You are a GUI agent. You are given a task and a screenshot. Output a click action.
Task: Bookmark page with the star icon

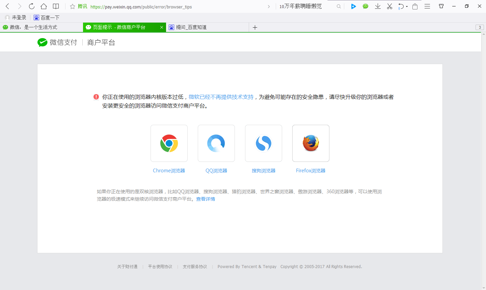pyautogui.click(x=72, y=6)
